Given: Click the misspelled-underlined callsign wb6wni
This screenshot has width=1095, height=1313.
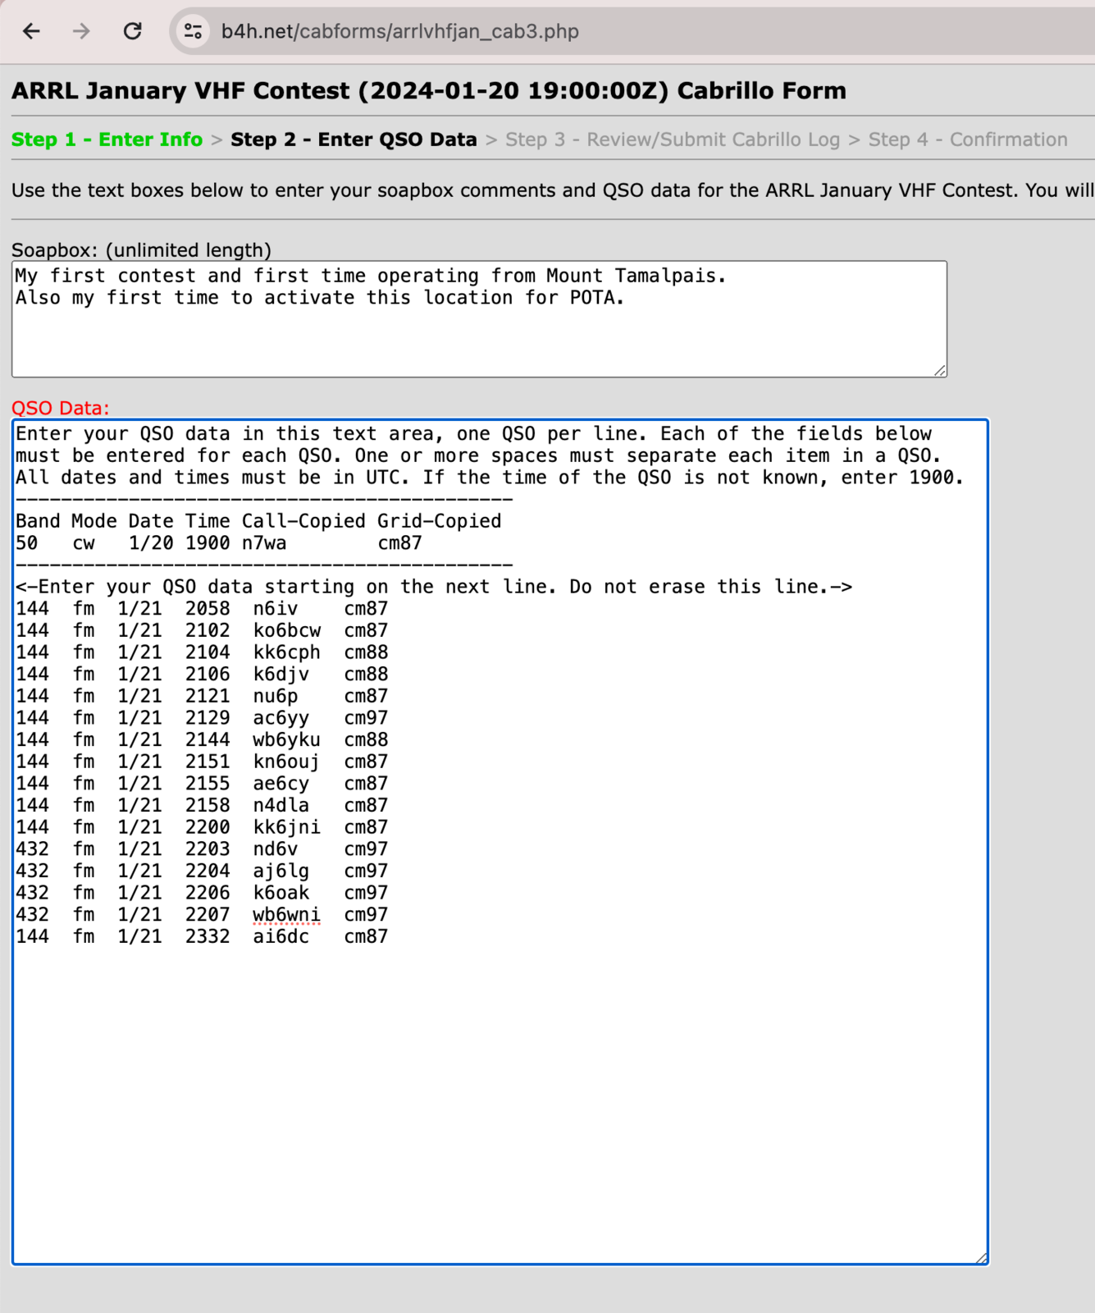Looking at the screenshot, I should point(287,915).
